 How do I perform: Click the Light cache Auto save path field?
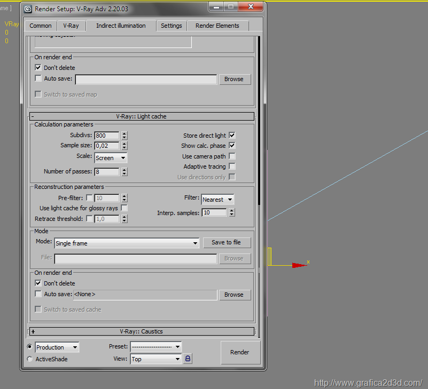coord(145,295)
